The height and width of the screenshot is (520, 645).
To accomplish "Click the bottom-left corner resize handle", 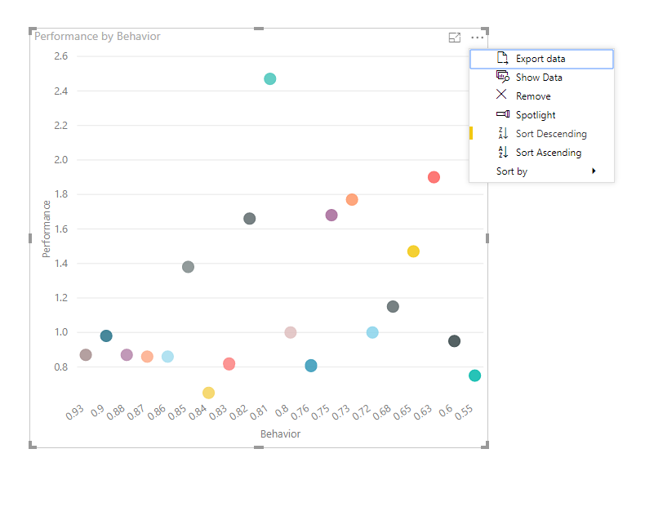I will [x=32, y=445].
